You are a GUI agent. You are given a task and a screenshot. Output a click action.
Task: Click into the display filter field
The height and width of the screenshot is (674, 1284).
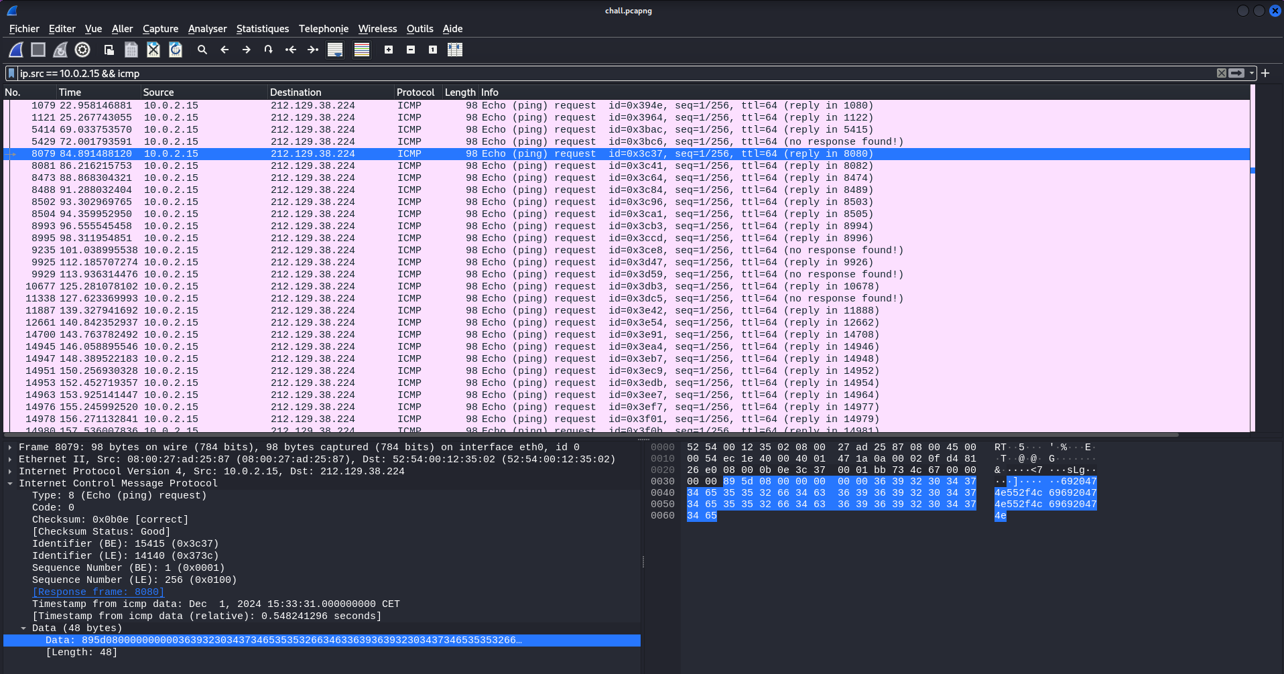[x=615, y=73]
